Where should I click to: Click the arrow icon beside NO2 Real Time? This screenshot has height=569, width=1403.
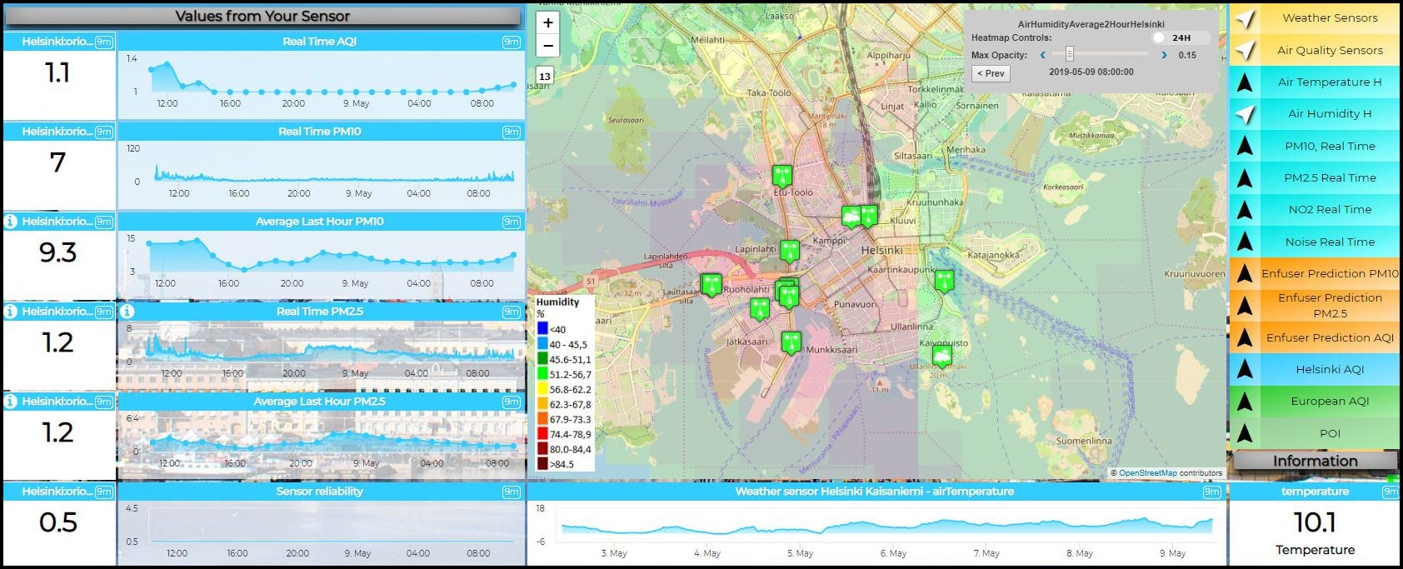click(x=1245, y=209)
